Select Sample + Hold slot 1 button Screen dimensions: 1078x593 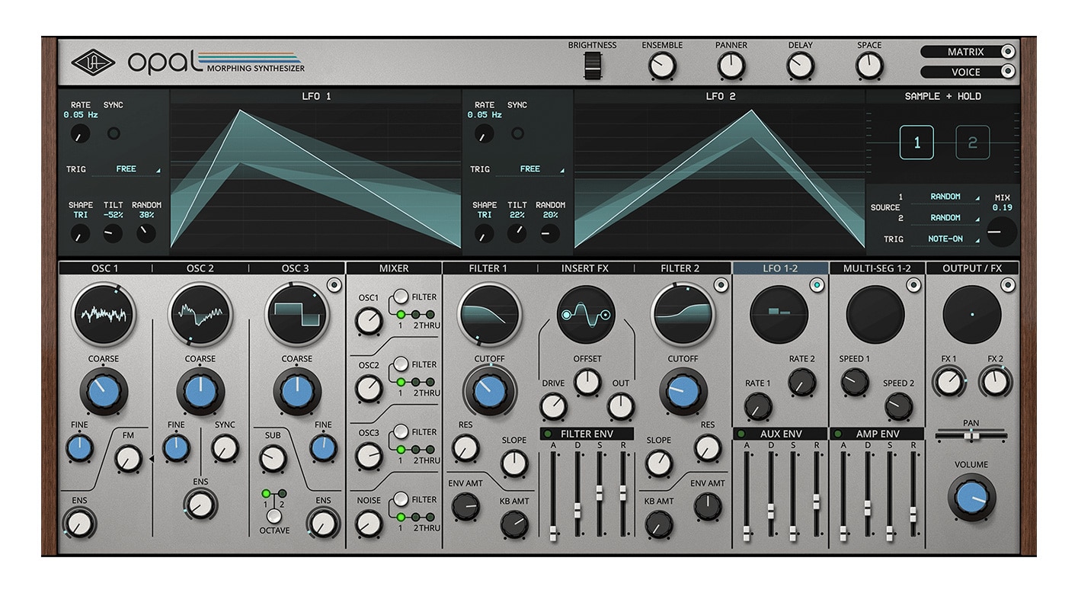(916, 143)
